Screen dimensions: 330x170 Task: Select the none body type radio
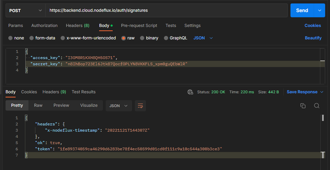10,38
